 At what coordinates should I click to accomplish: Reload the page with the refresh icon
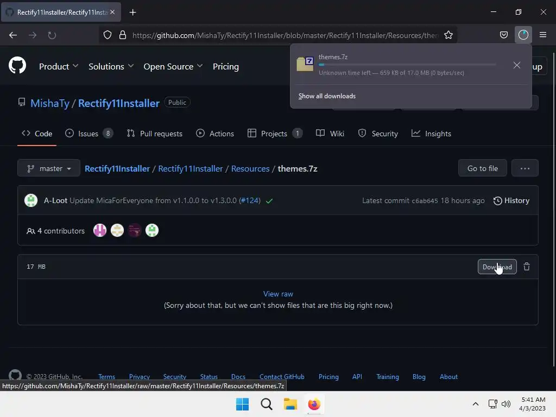52,35
